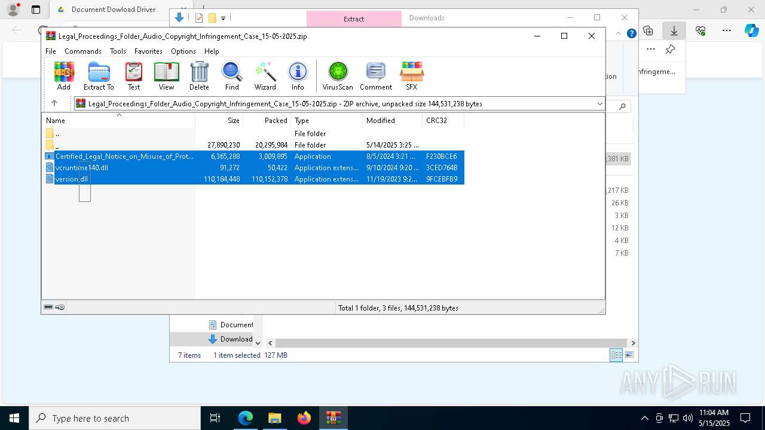Open Edge Downloads button
The image size is (765, 430).
pyautogui.click(x=674, y=30)
